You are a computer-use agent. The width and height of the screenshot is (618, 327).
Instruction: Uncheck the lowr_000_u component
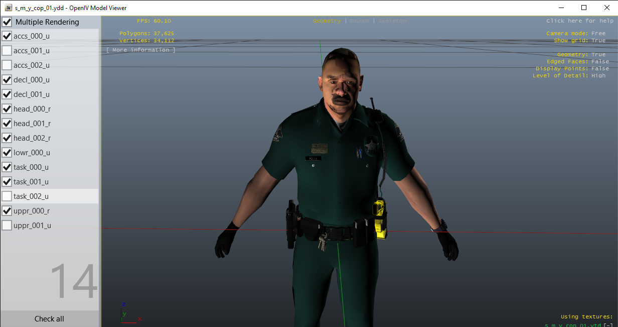[x=7, y=153]
